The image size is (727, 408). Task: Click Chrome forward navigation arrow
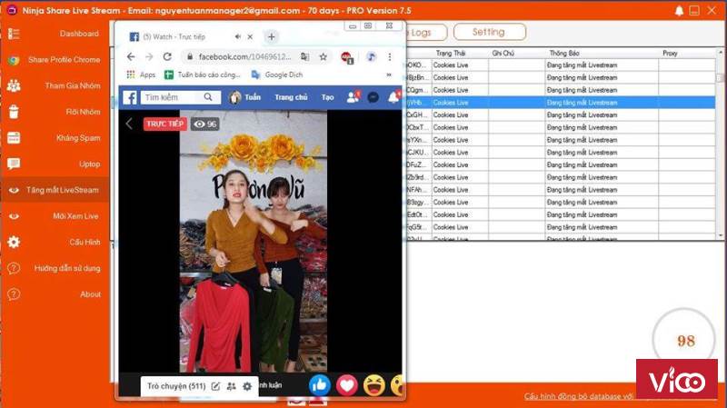coord(149,56)
